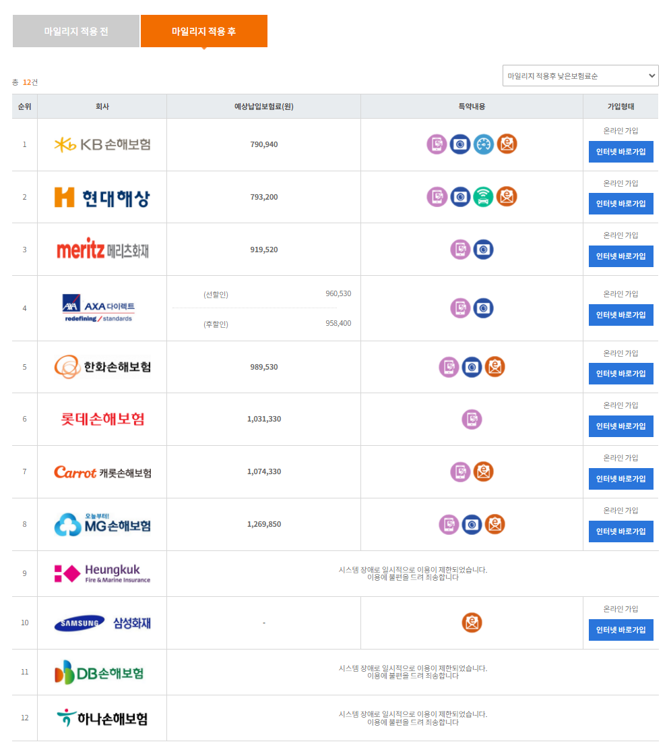
Task: Click the meritz 메리츠화재 logo
Action: click(102, 249)
